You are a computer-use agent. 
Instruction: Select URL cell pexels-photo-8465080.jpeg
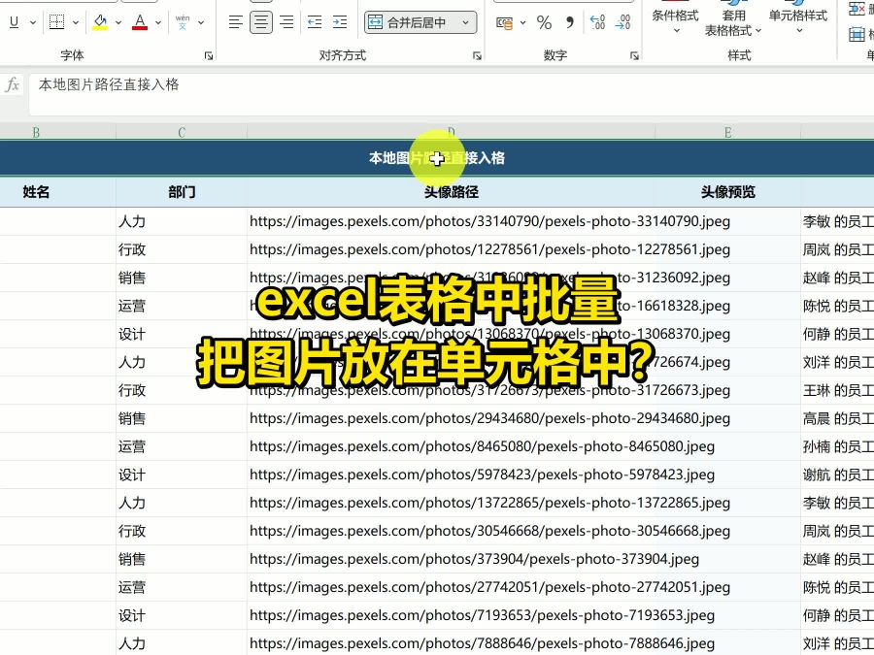(451, 446)
